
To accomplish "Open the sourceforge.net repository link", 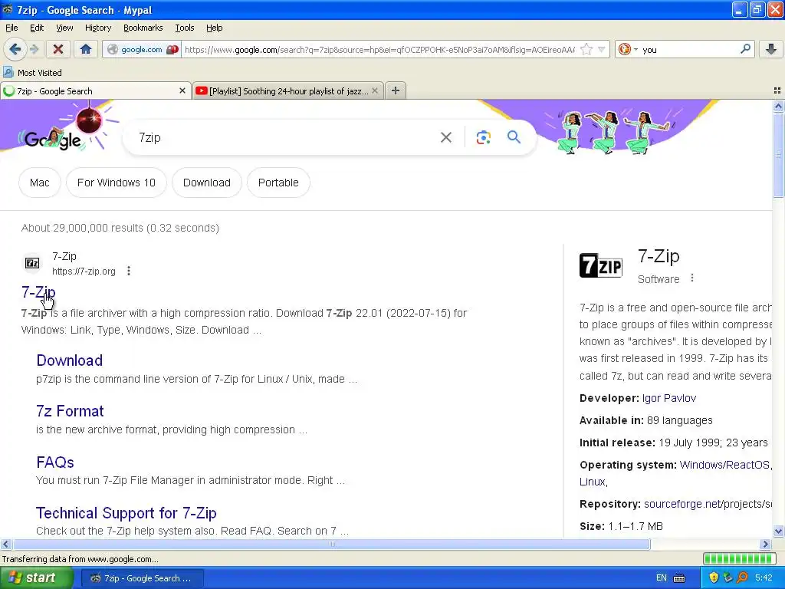I will tap(708, 504).
